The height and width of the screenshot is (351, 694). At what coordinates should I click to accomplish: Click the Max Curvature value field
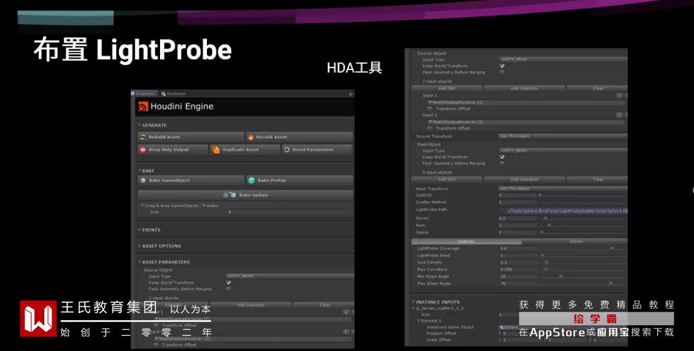pyautogui.click(x=518, y=269)
